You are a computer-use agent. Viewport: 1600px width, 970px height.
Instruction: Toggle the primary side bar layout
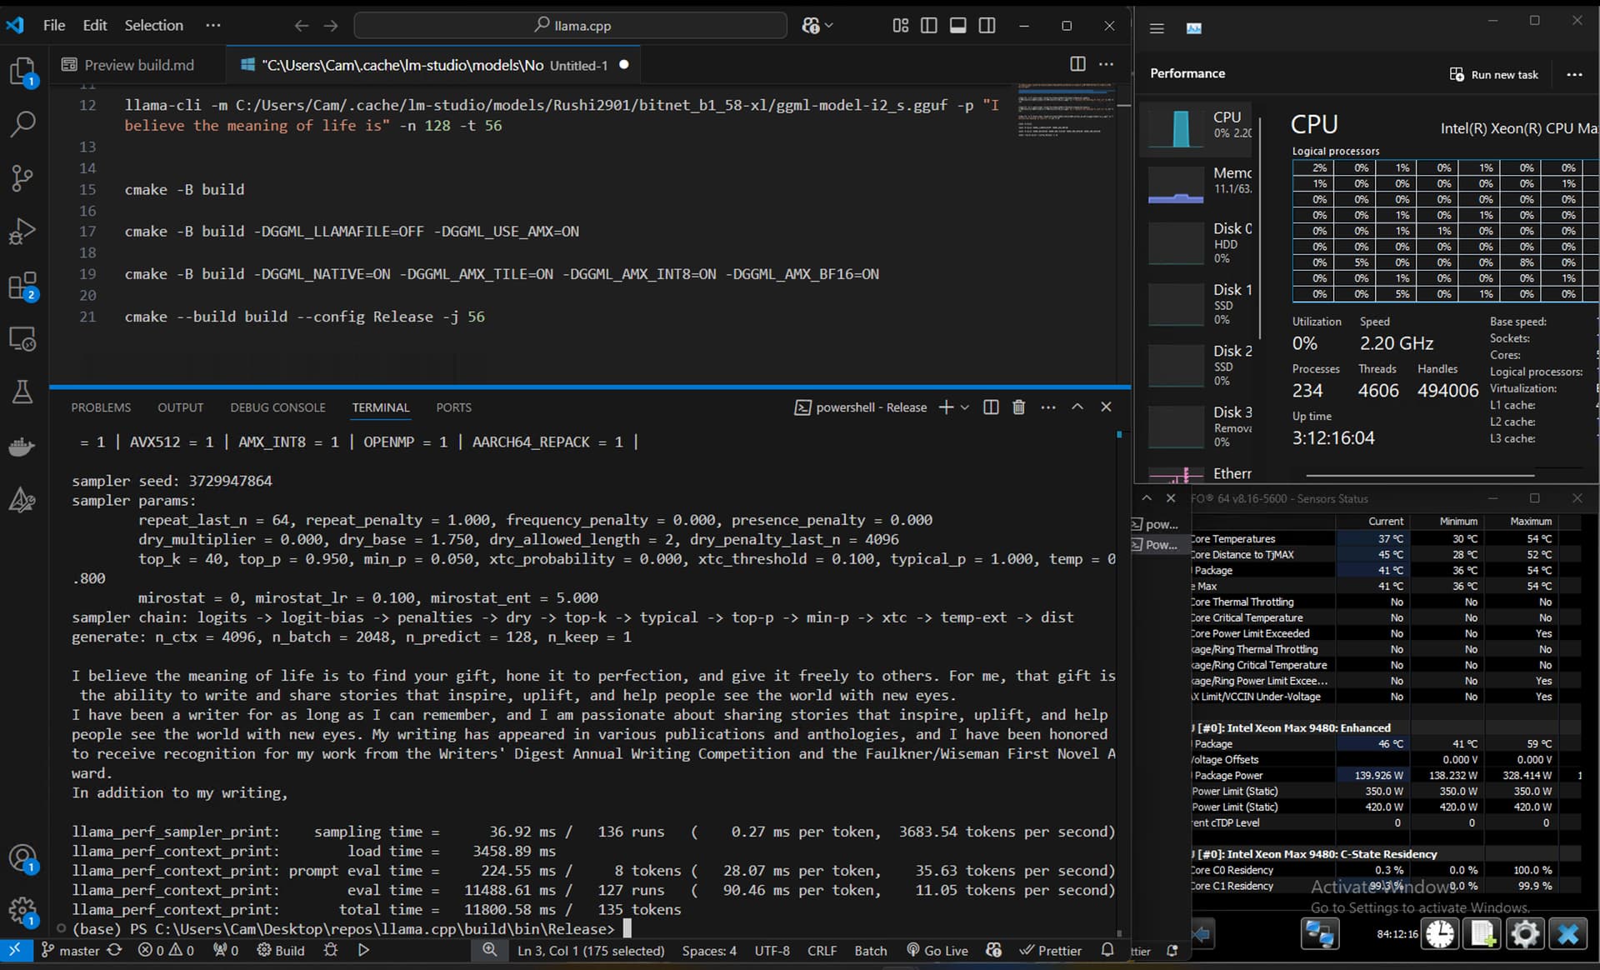click(x=929, y=26)
